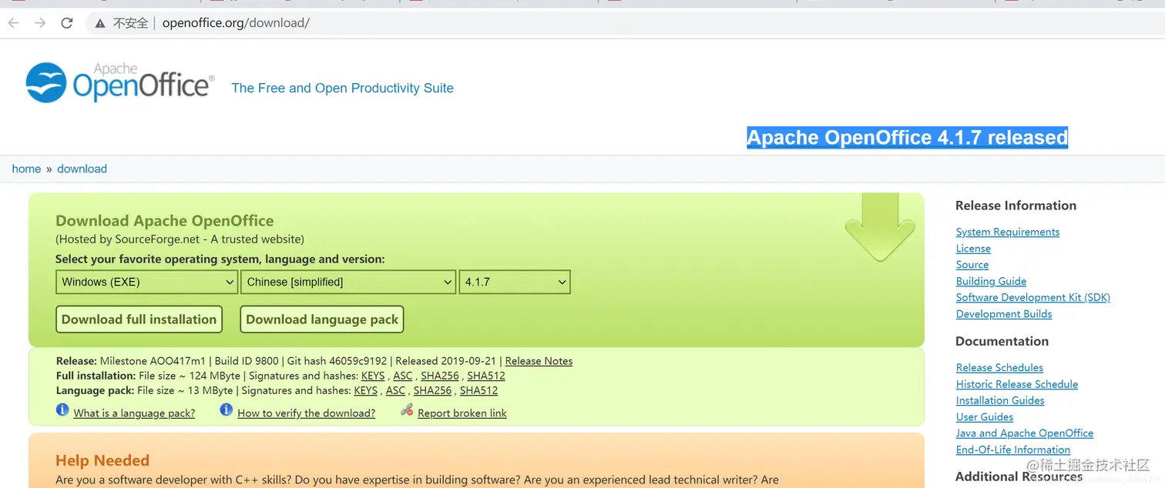Open 'How to verify the download?' link
The image size is (1165, 488).
tap(306, 413)
